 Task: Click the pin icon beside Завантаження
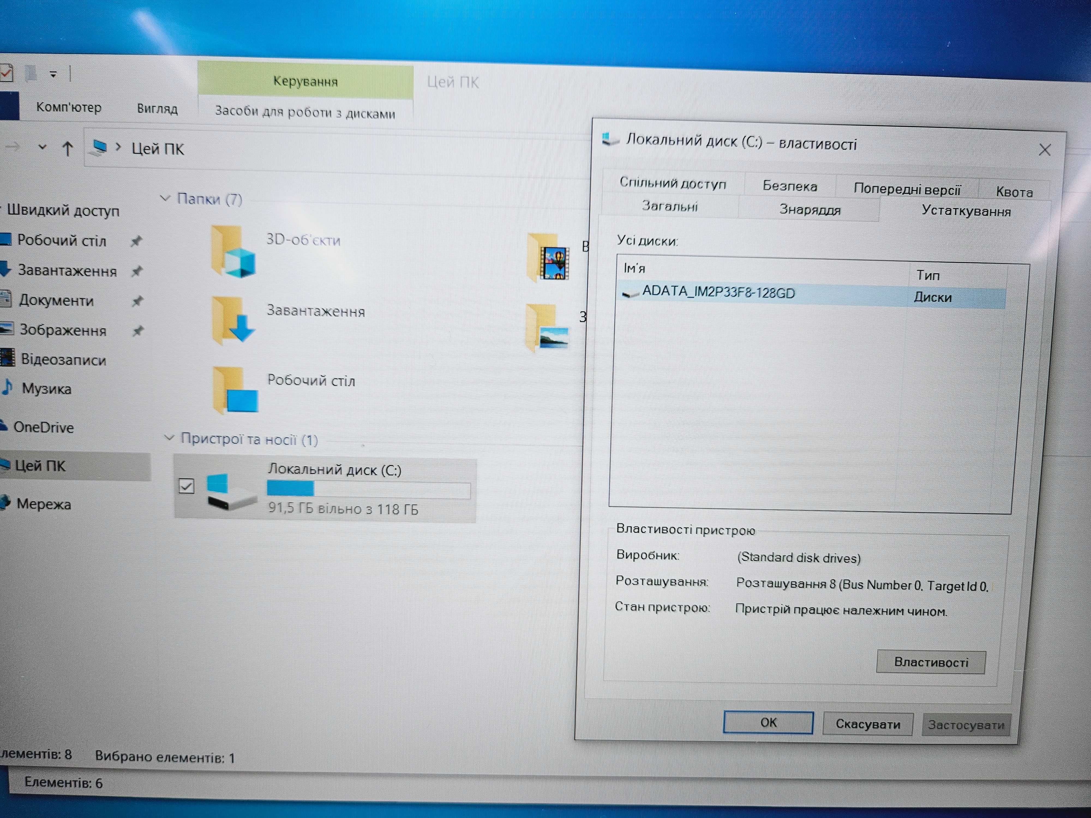[x=137, y=271]
